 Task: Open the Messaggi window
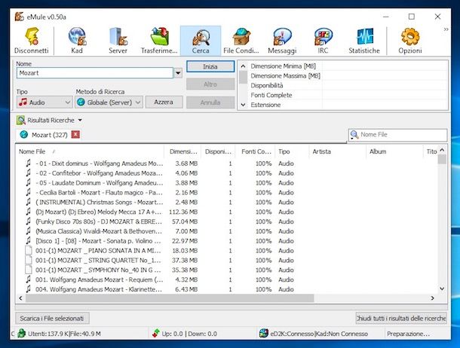tap(282, 41)
